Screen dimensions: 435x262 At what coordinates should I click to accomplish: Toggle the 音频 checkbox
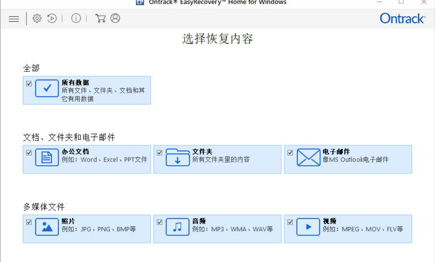pos(159,222)
